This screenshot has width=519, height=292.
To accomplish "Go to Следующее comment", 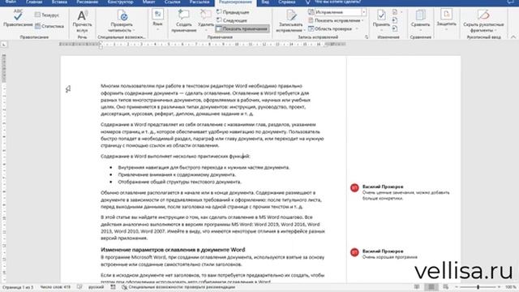I will 232,20.
